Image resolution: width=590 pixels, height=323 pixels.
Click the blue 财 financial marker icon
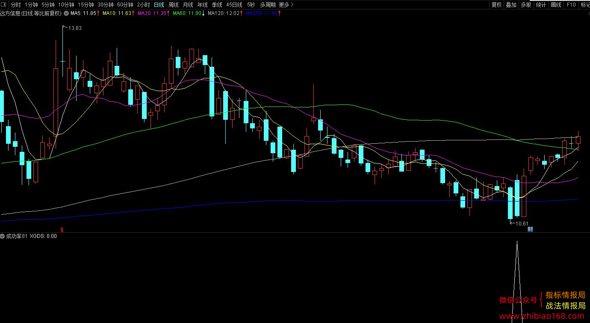530,229
